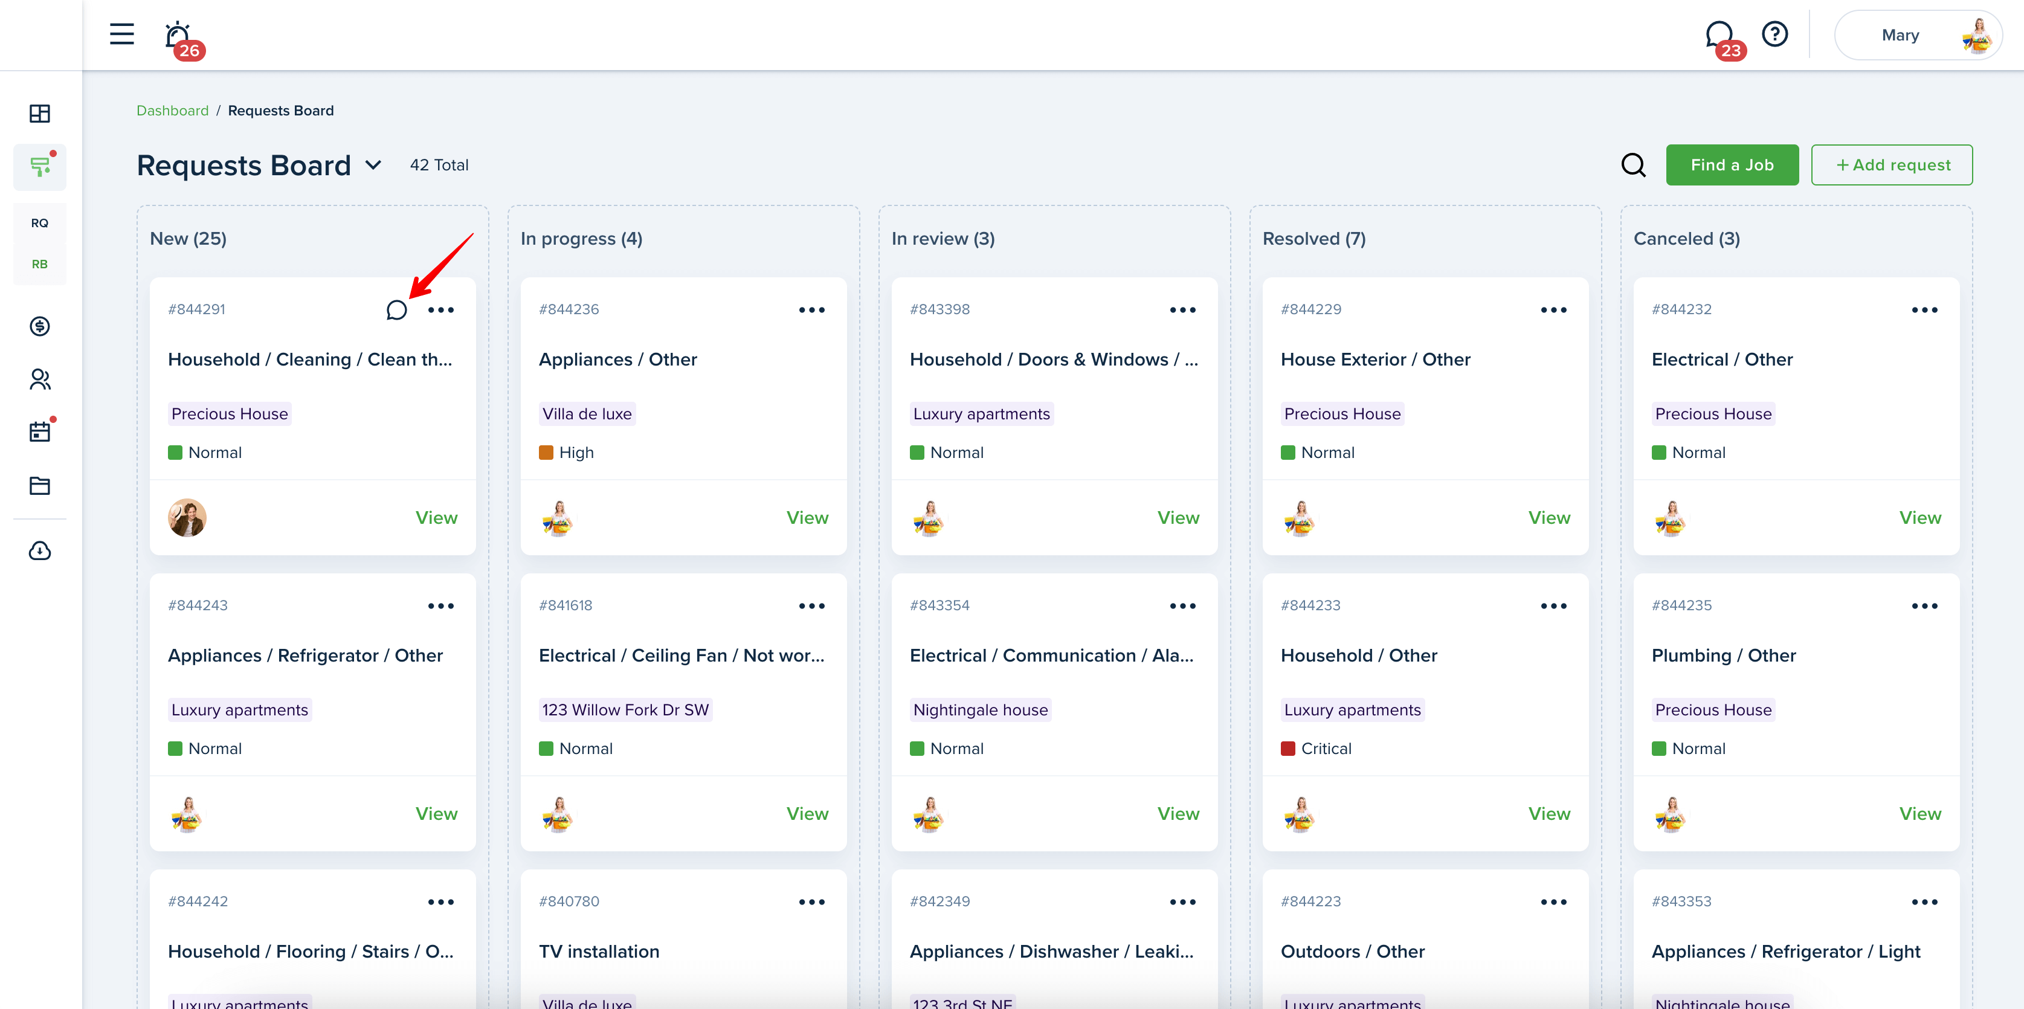Go to the Dashboard breadcrumb link
2024x1009 pixels.
coord(172,111)
